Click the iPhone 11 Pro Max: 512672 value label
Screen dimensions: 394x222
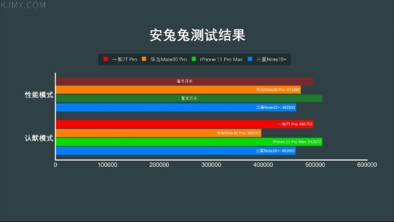(297, 142)
